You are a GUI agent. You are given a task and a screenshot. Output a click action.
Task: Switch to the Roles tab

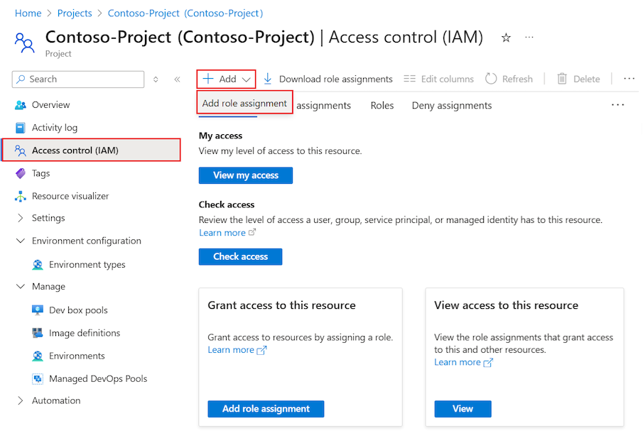pos(382,104)
